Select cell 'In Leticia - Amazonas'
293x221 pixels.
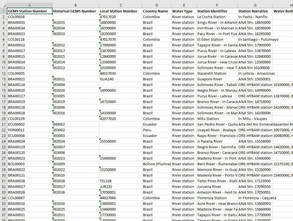point(255,73)
